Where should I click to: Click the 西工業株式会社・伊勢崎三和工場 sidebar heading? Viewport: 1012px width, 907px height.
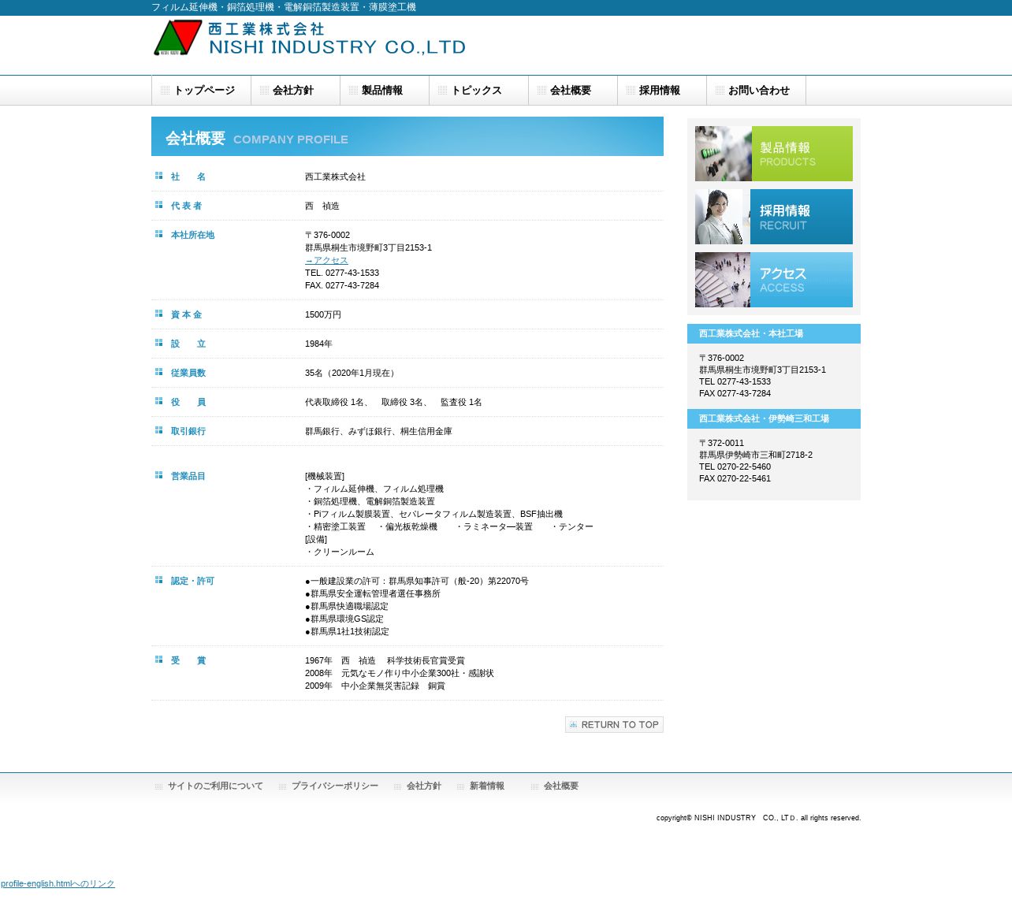pyautogui.click(x=774, y=418)
